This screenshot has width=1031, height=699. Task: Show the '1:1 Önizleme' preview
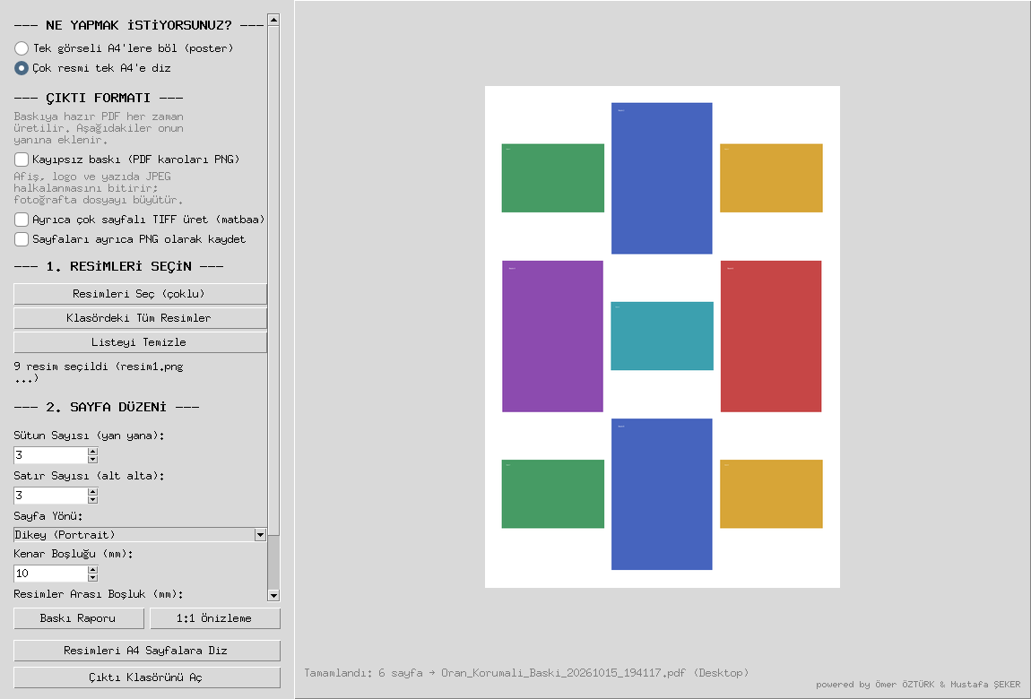coord(215,618)
